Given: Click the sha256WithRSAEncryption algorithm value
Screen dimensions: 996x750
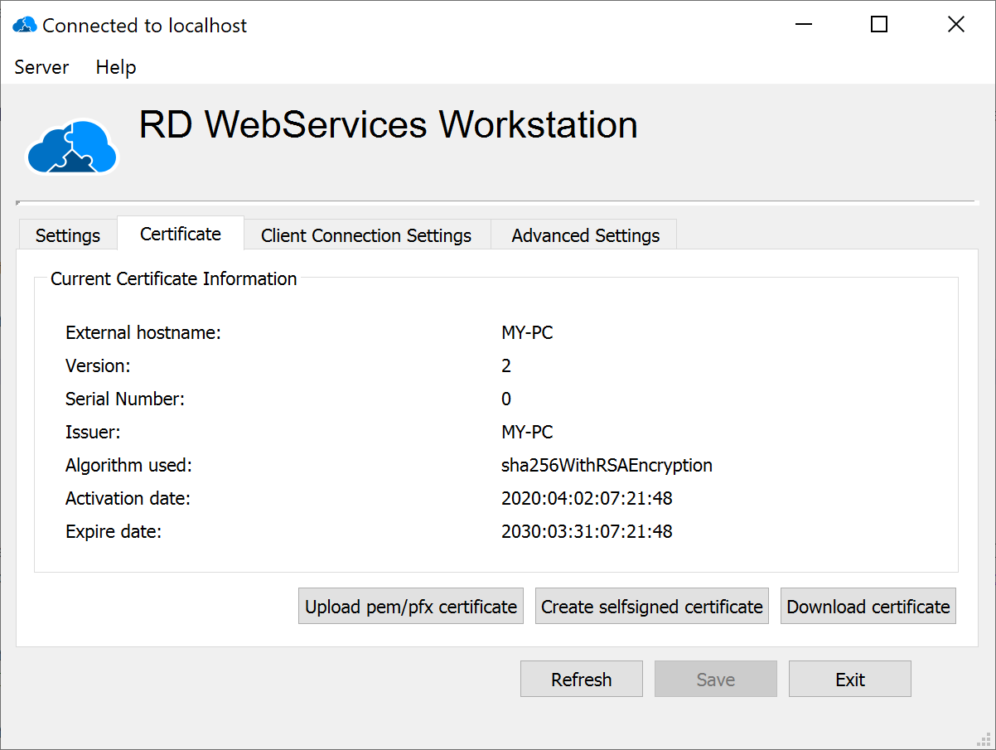Looking at the screenshot, I should click(x=607, y=465).
